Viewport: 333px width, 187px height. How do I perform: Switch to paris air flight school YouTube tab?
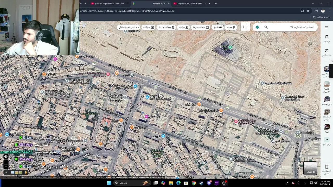(109, 4)
